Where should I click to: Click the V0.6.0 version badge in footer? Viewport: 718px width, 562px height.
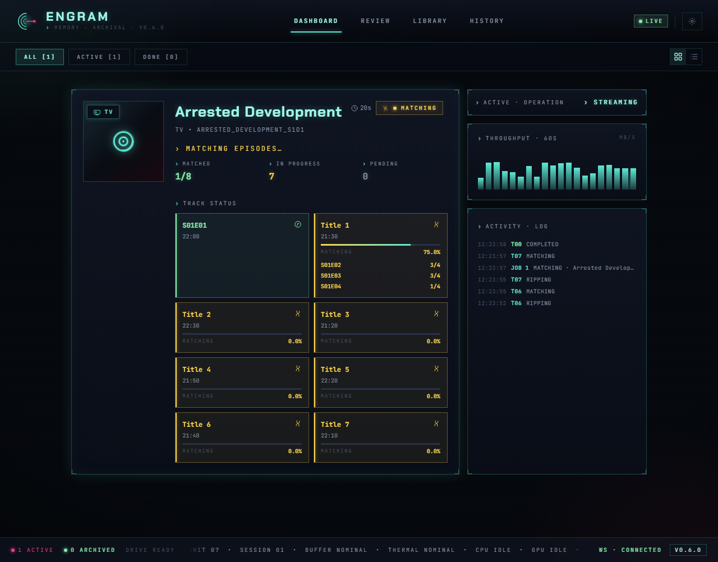point(688,550)
